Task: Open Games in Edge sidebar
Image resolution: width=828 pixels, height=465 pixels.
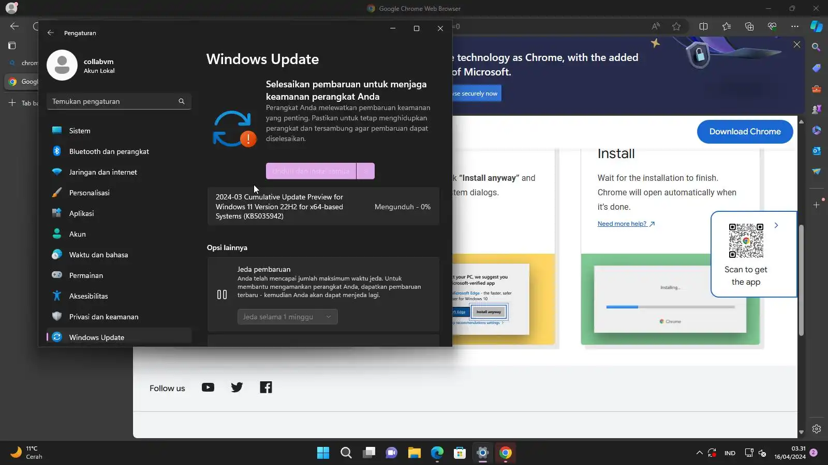Action: point(817,110)
